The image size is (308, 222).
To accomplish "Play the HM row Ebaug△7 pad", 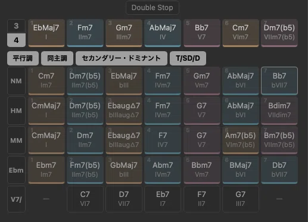I will [x=124, y=111].
